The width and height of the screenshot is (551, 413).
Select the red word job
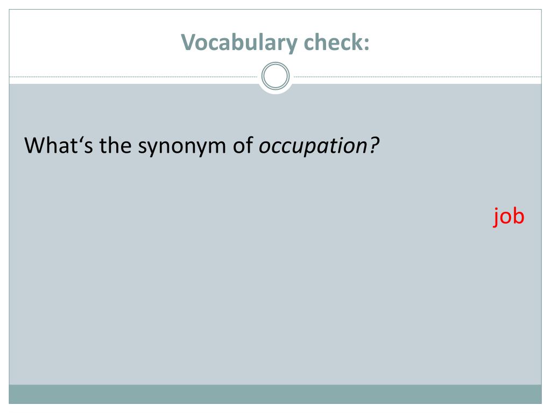508,216
